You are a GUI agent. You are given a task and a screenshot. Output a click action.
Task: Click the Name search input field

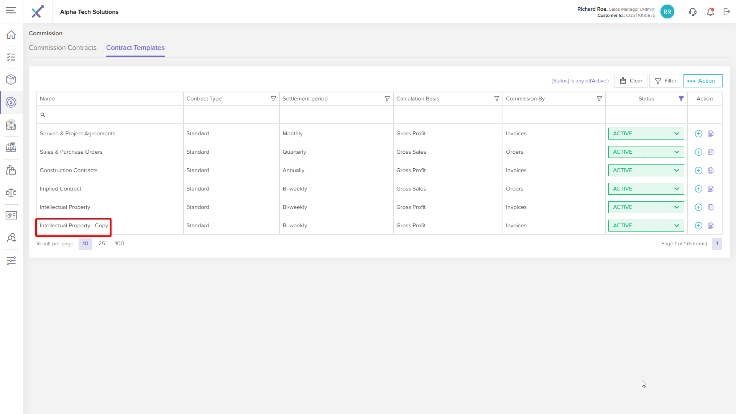[110, 115]
